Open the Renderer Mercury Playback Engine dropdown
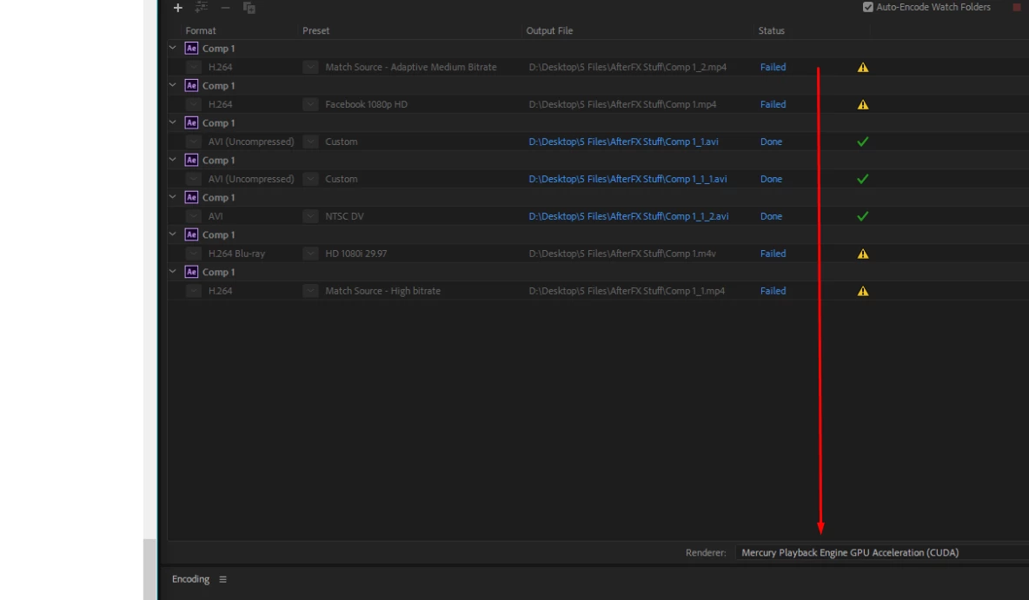The height and width of the screenshot is (600, 1029). point(881,553)
